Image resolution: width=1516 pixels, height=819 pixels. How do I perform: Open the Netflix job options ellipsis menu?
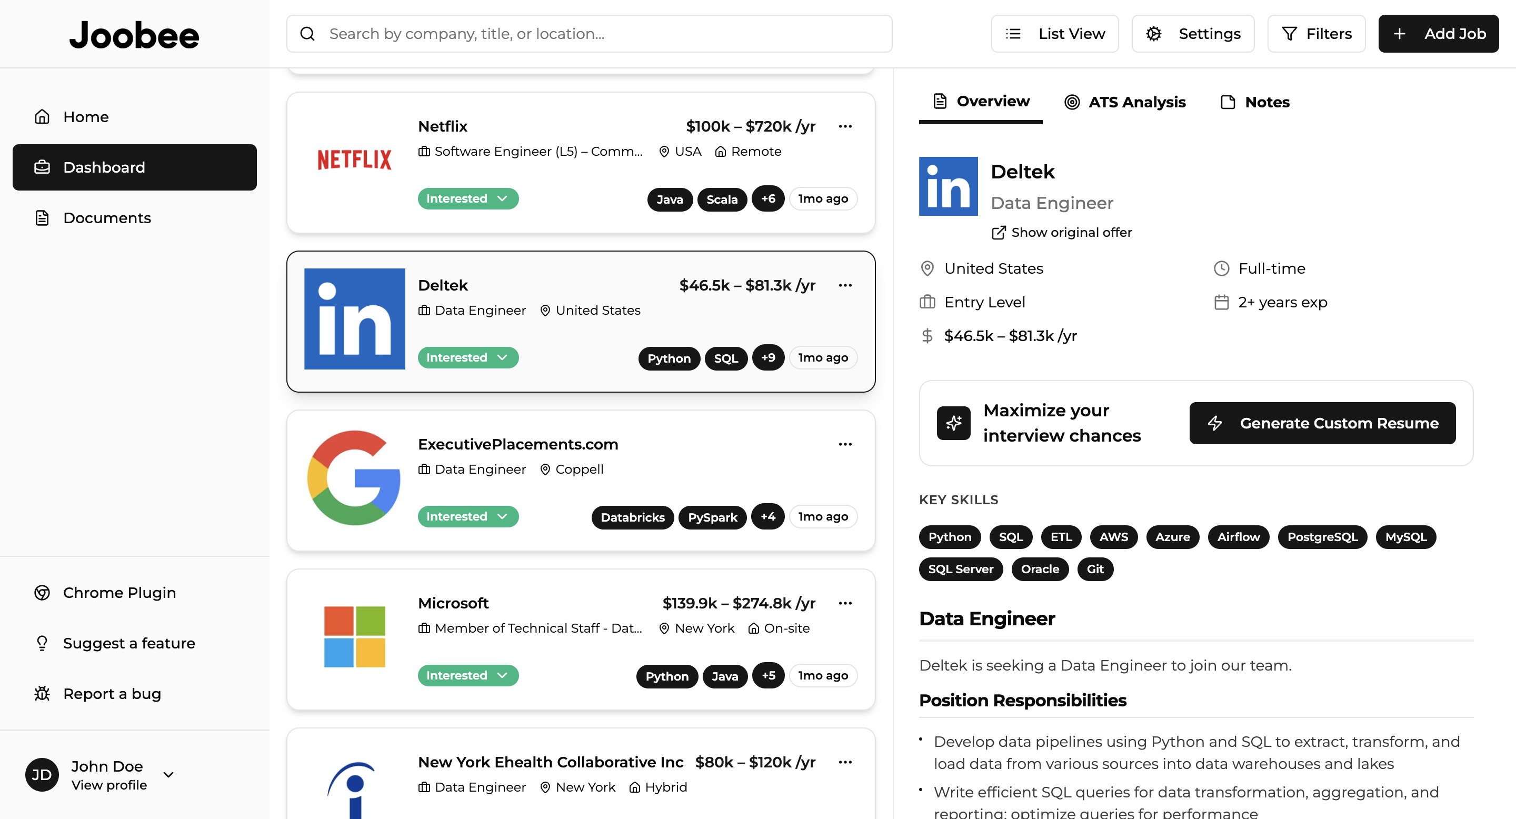[x=845, y=126]
